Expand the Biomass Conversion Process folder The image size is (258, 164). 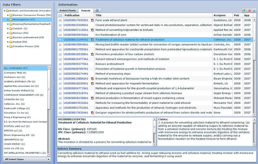(8, 15)
